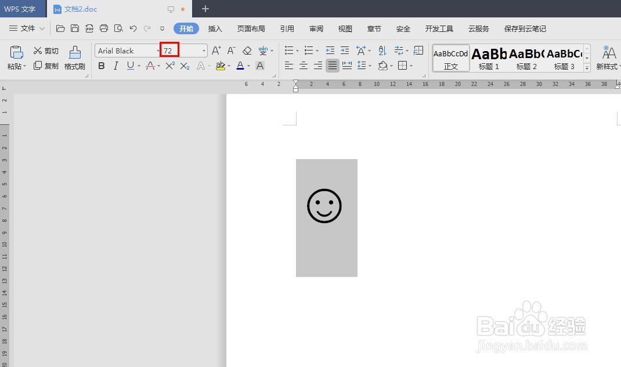Apply distributed alignment

tap(347, 66)
